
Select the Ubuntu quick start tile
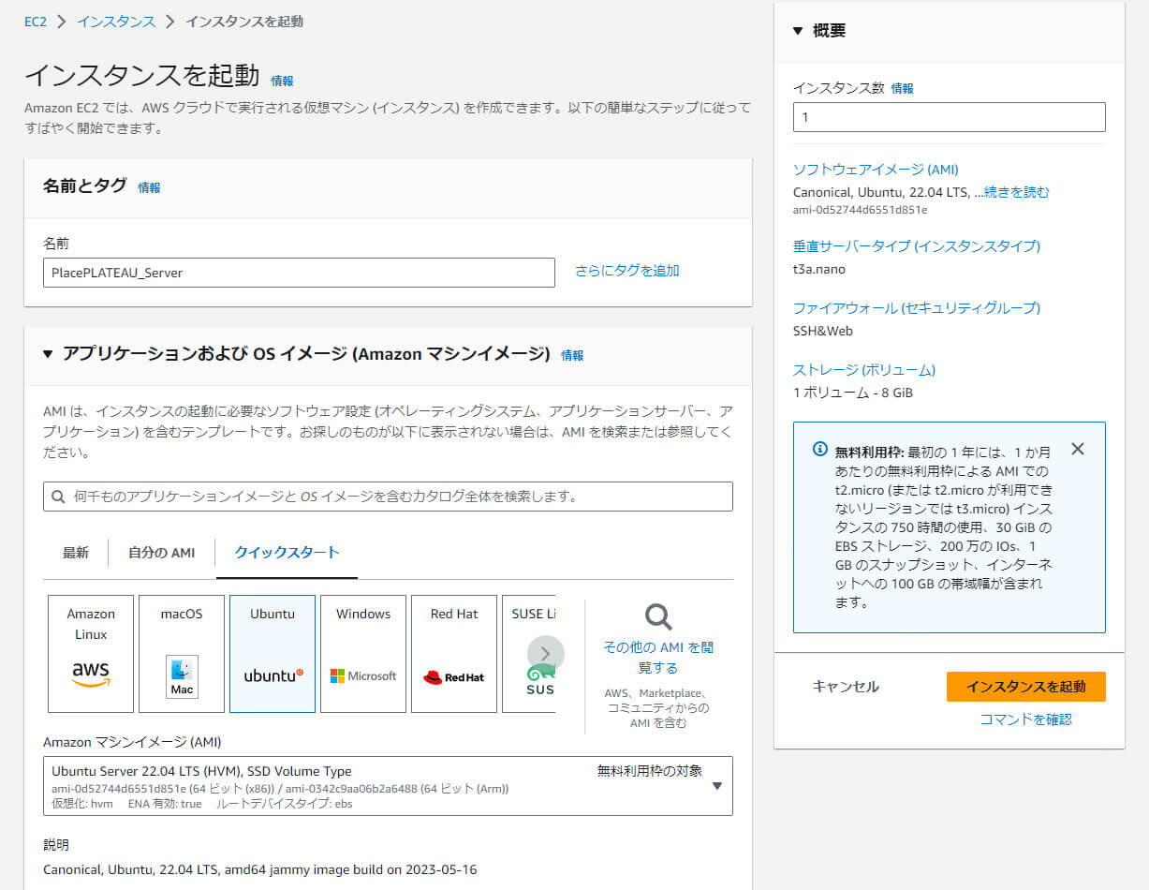(273, 654)
